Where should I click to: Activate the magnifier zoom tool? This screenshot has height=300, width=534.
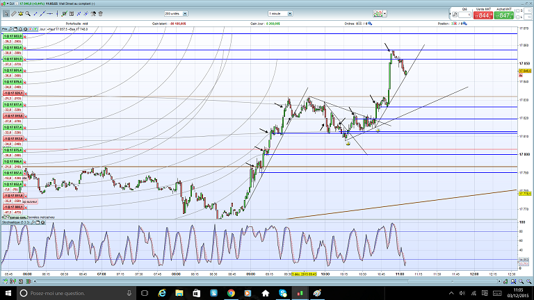pyautogui.click(x=28, y=14)
